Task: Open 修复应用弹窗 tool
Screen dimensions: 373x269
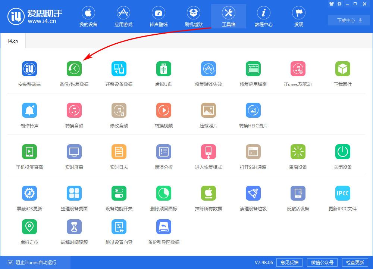Action: tap(253, 69)
